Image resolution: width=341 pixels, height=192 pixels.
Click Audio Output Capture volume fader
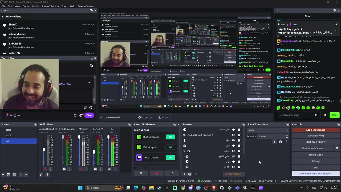click(44, 151)
